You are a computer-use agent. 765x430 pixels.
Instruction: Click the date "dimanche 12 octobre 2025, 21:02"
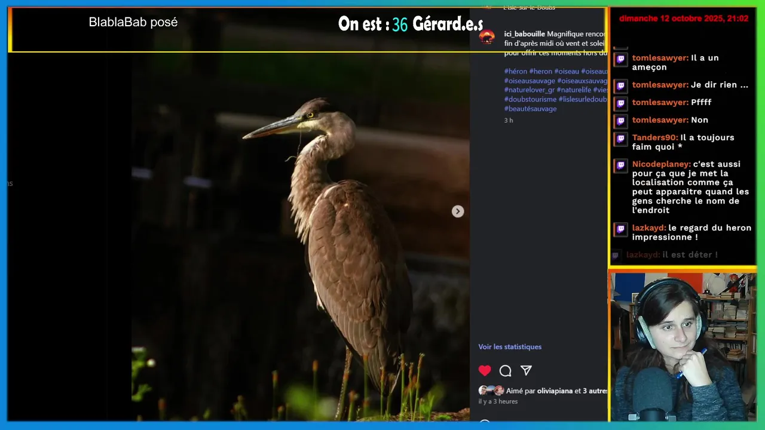pos(684,19)
